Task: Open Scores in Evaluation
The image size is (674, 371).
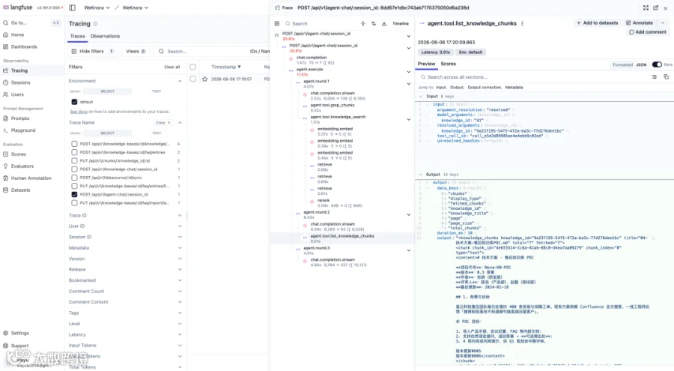Action: (19, 154)
